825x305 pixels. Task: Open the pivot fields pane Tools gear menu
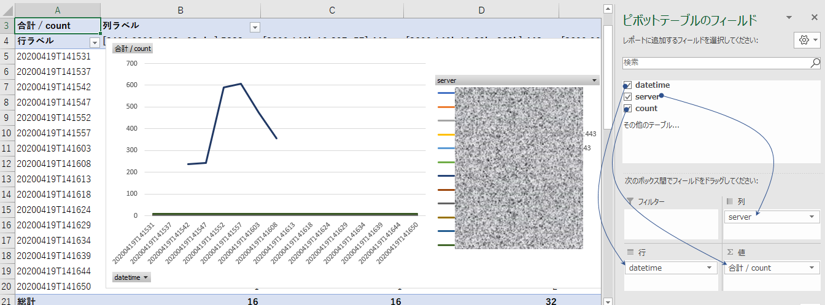(807, 40)
